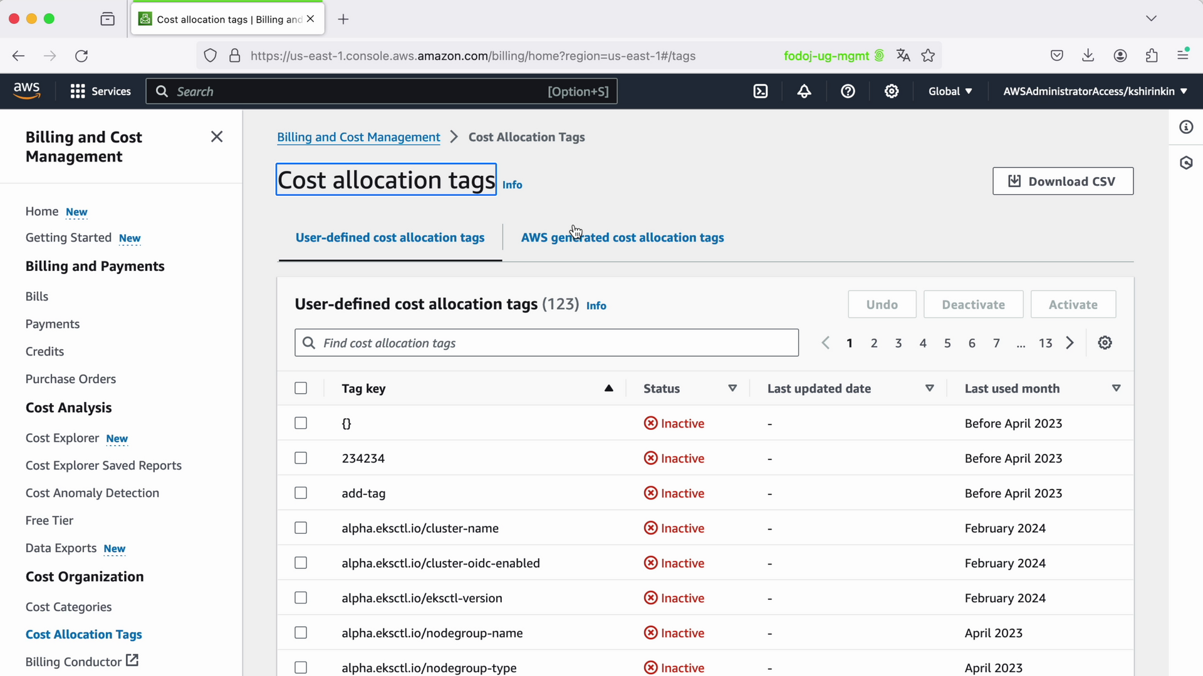The width and height of the screenshot is (1203, 676).
Task: Go to page 2 of tags
Action: [874, 343]
